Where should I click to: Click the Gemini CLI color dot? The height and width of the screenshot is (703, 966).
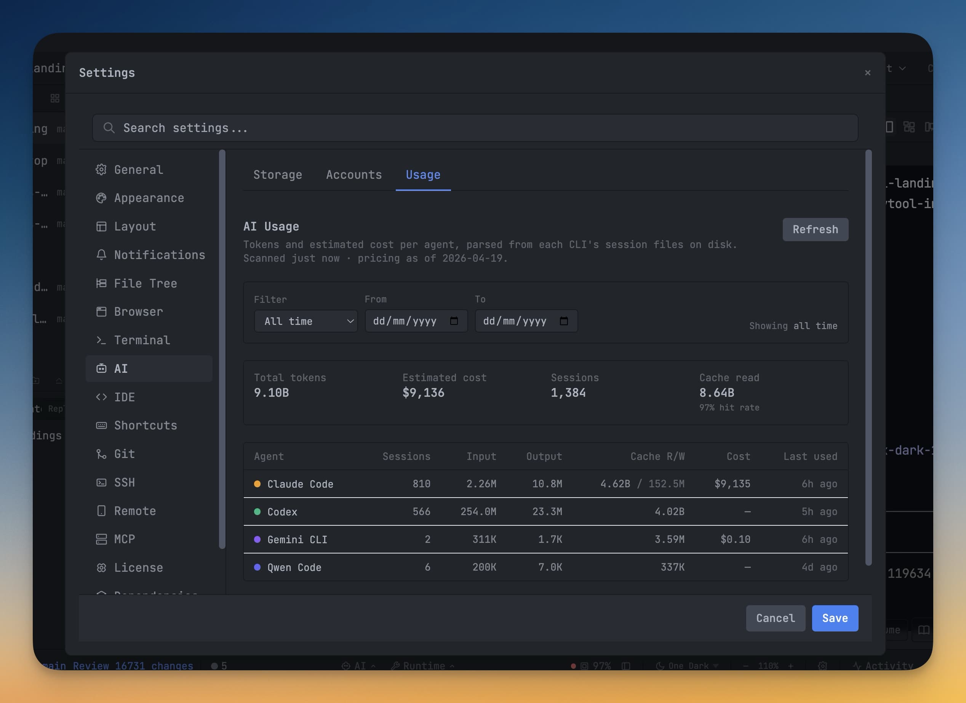pos(257,539)
